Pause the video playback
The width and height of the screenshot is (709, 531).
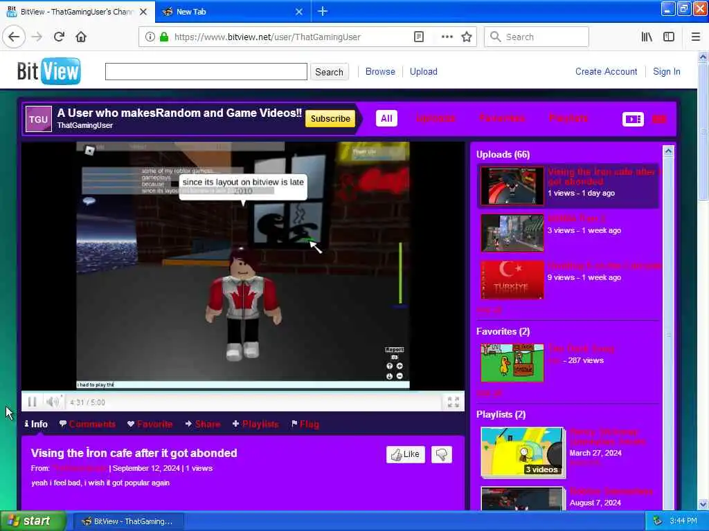pos(32,402)
